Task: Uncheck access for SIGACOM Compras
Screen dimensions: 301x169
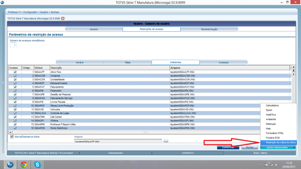Action: coord(15,76)
